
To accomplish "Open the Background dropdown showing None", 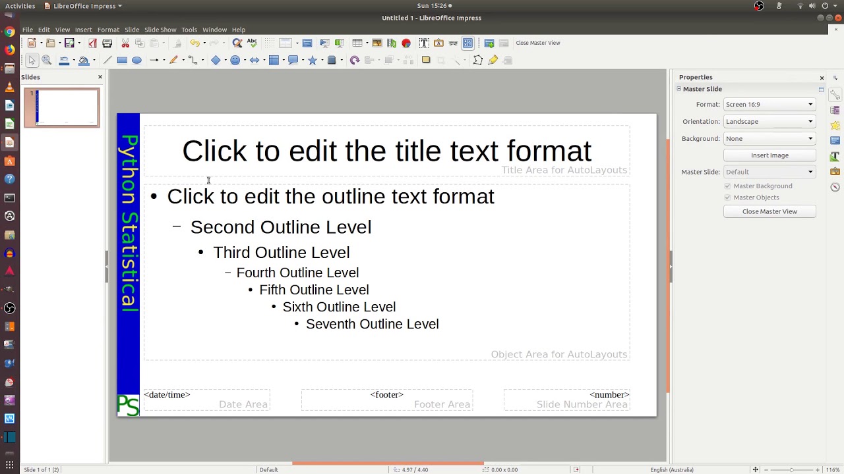I will 769,138.
